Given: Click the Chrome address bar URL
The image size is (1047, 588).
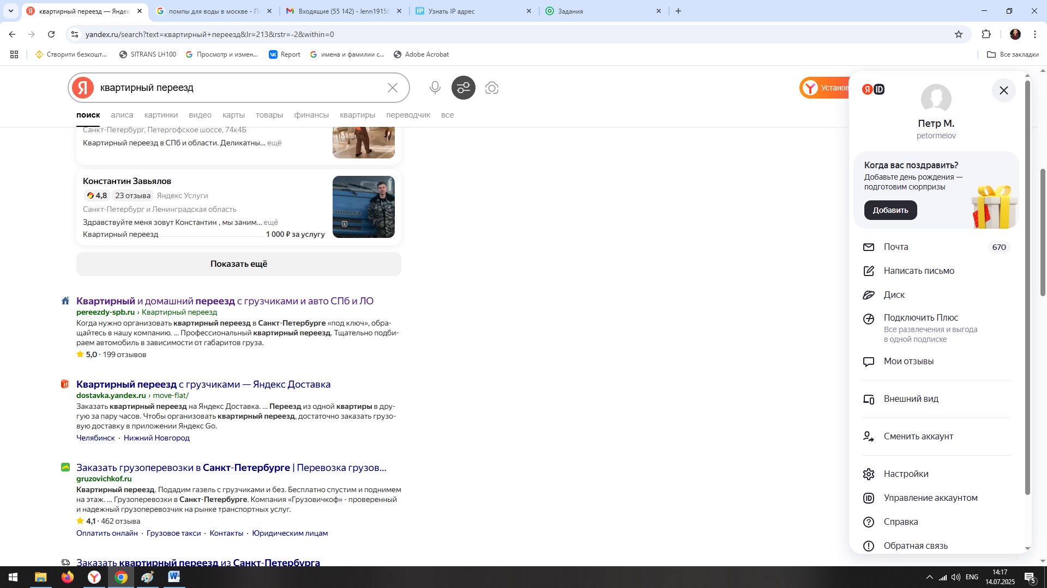Looking at the screenshot, I should [x=209, y=34].
